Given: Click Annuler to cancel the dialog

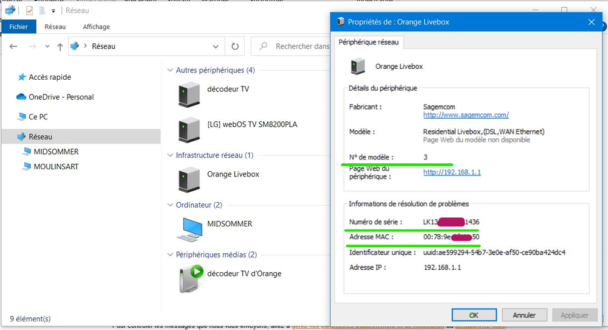Looking at the screenshot, I should click(x=524, y=315).
